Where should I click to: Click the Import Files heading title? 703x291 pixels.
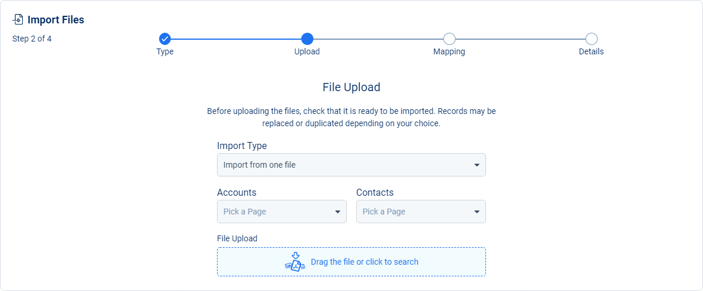point(56,20)
